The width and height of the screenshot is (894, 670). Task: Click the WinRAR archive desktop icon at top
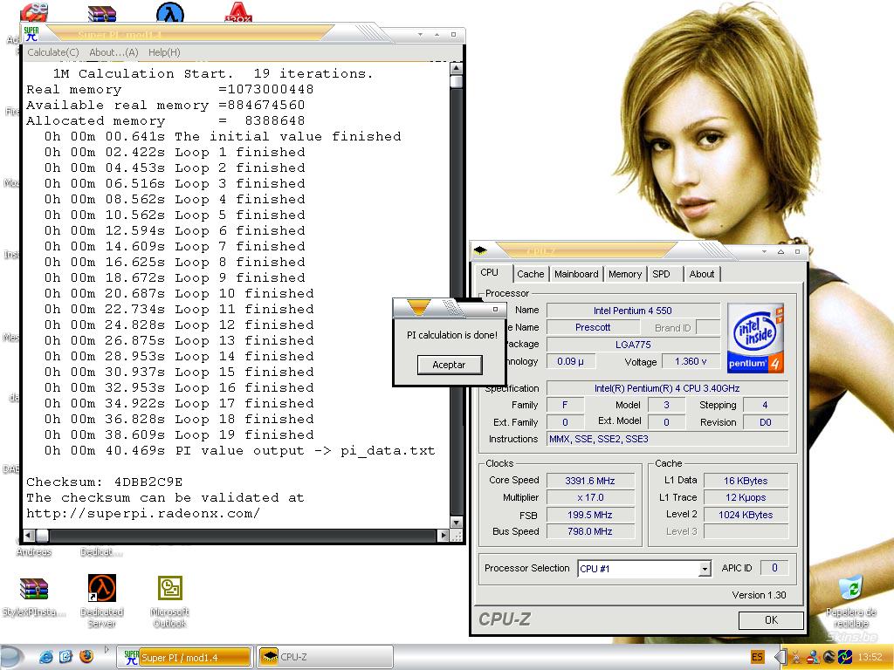(102, 14)
